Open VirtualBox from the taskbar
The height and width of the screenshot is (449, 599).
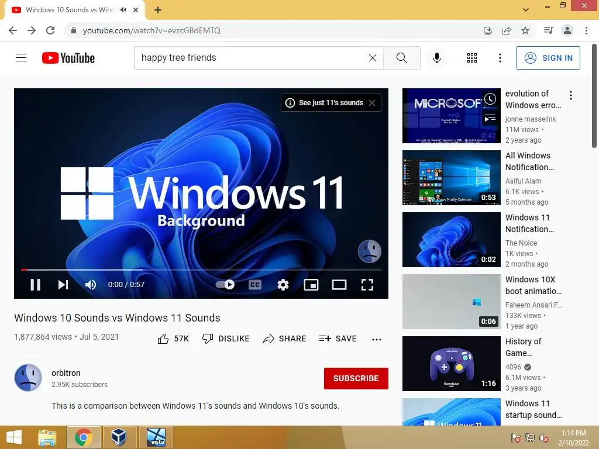click(119, 437)
